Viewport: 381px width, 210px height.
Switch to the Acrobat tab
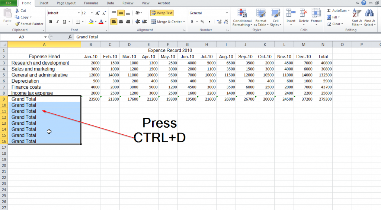[164, 3]
